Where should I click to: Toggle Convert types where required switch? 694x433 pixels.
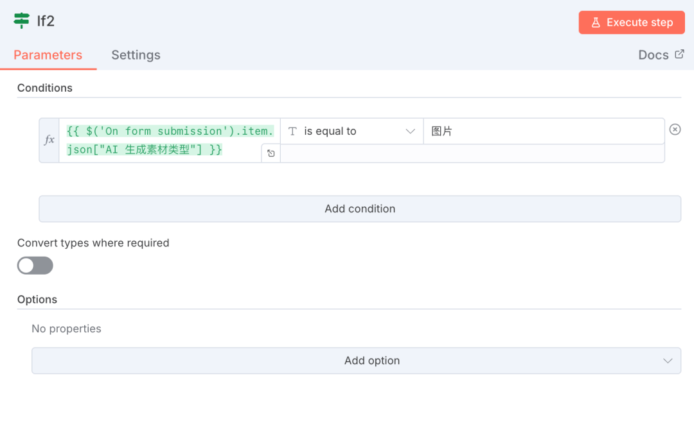pyautogui.click(x=35, y=266)
